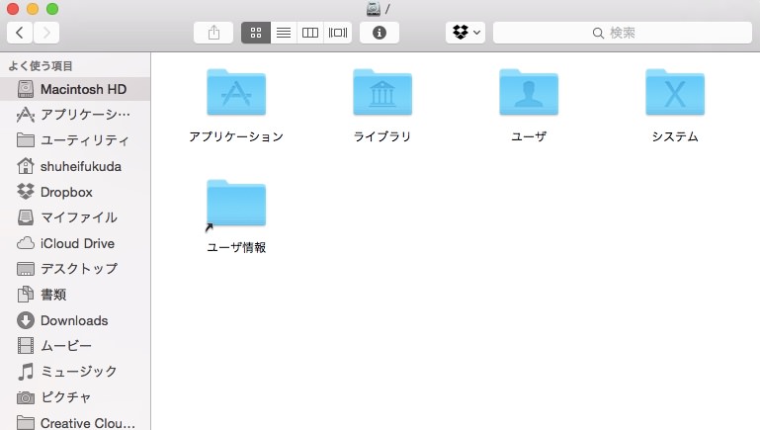Go forward with the right chevron button
The width and height of the screenshot is (760, 430).
46,33
